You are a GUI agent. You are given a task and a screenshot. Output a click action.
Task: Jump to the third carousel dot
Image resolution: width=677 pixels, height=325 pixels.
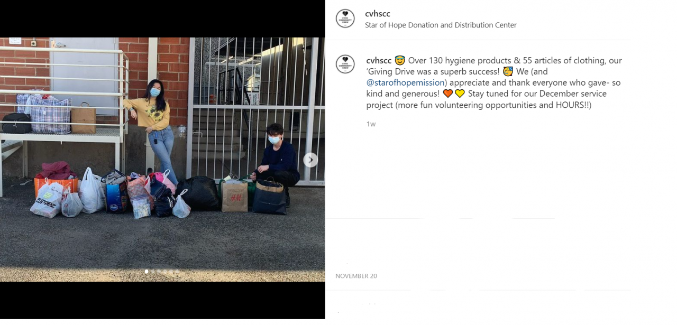click(159, 272)
